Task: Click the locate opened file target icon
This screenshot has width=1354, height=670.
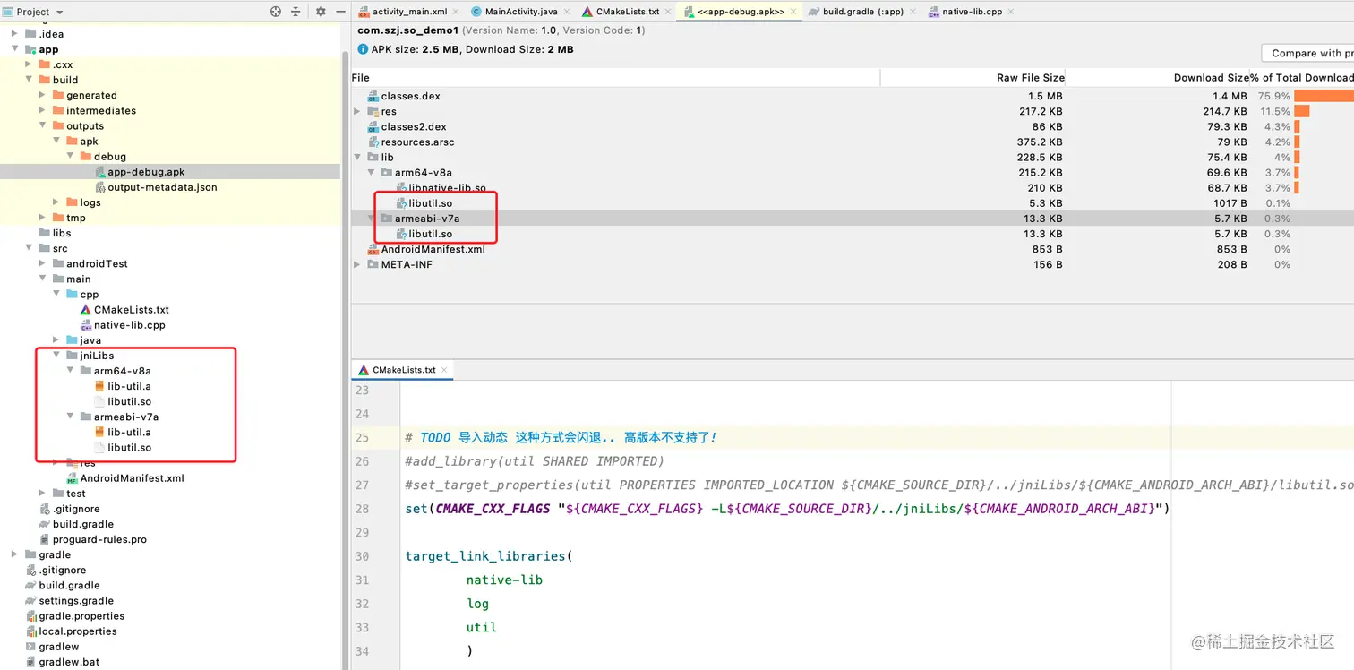Action: [276, 12]
